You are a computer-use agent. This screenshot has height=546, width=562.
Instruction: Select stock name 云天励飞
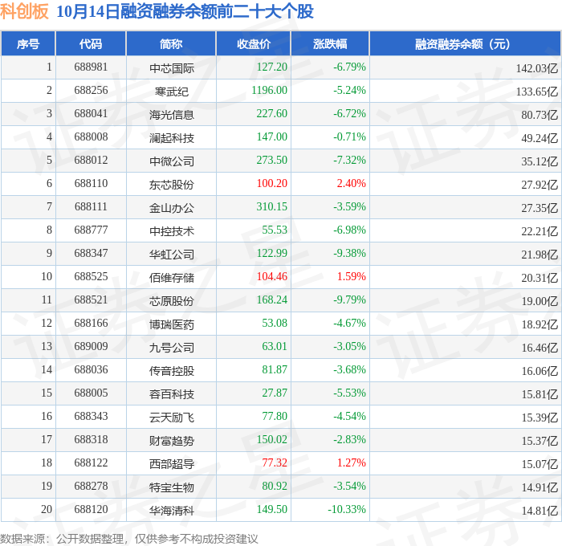172,418
